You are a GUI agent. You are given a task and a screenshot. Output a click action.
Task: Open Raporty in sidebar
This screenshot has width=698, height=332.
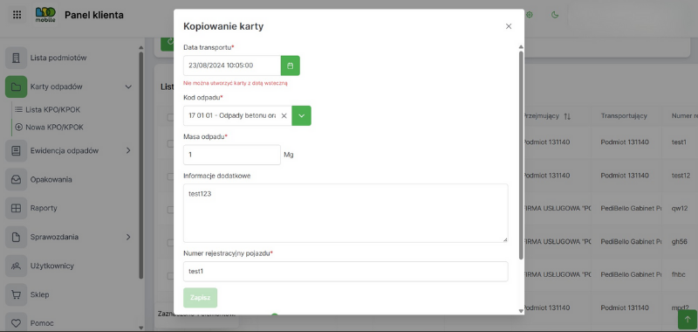tap(44, 208)
